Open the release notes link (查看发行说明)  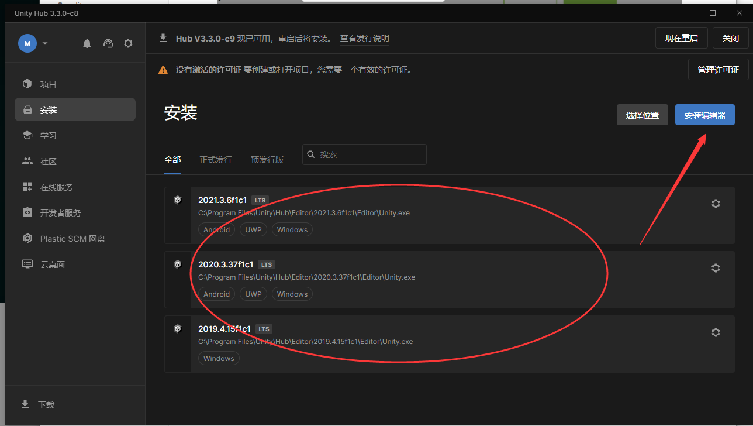click(x=365, y=38)
